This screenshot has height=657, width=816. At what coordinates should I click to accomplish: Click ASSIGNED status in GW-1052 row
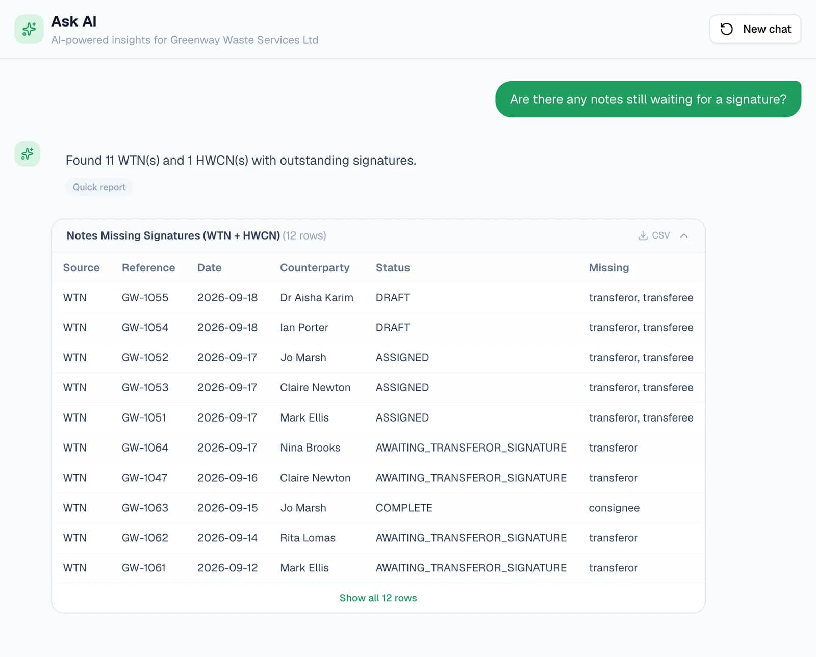point(402,358)
